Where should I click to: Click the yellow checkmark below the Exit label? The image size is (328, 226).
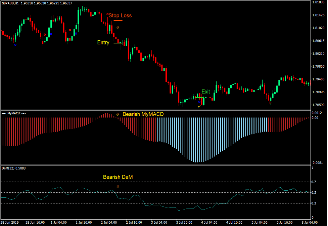tap(199, 106)
